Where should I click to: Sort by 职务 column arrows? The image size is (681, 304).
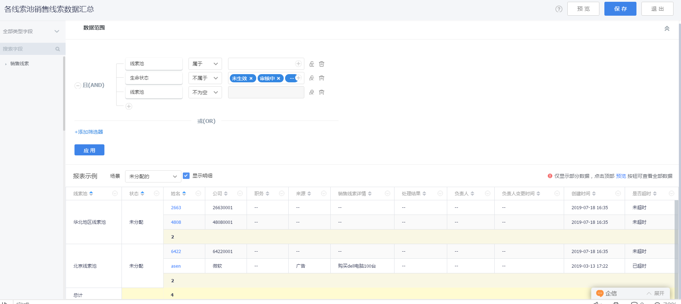coord(268,194)
